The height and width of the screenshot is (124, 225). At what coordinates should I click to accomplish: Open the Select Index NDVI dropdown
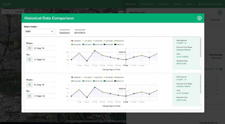(x=39, y=31)
